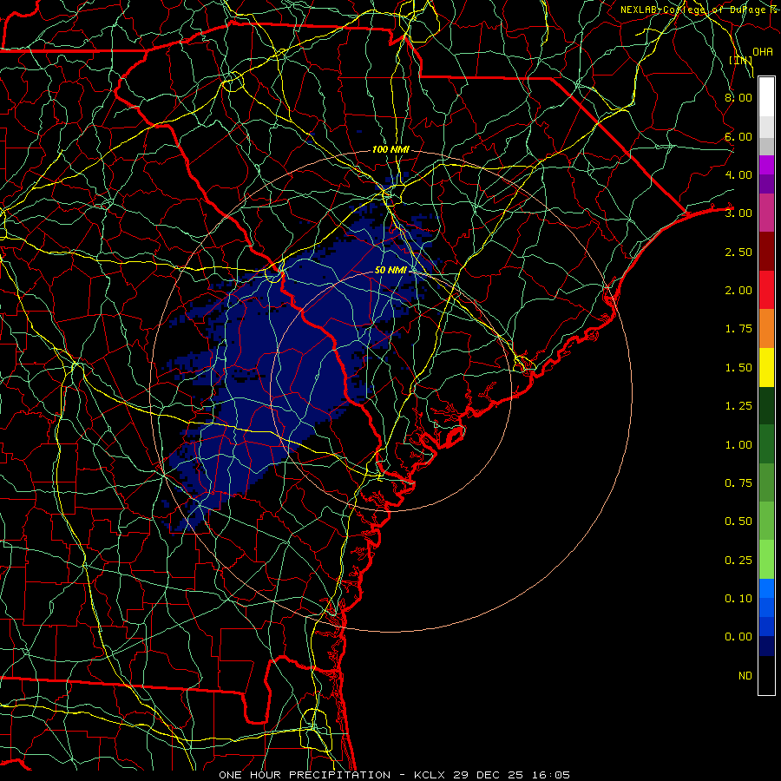Click the "100 NMI" range ring label

[x=390, y=149]
